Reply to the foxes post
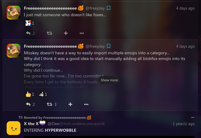The image size is (201, 138). 30,33
